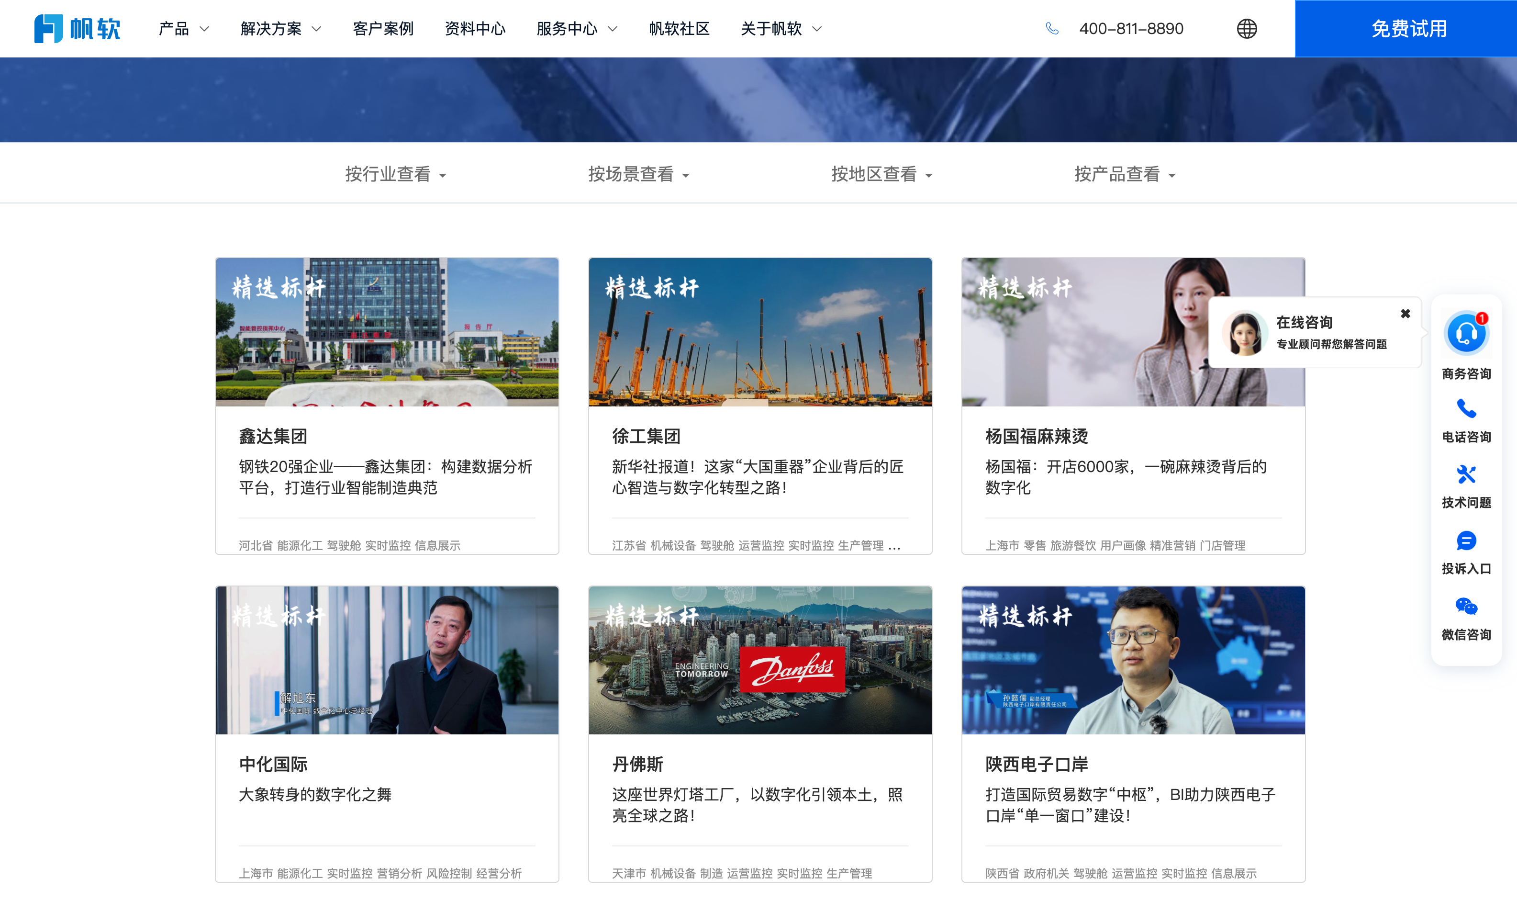Click the 鑫达集团 building thumbnail
This screenshot has height=901, width=1517.
click(387, 332)
